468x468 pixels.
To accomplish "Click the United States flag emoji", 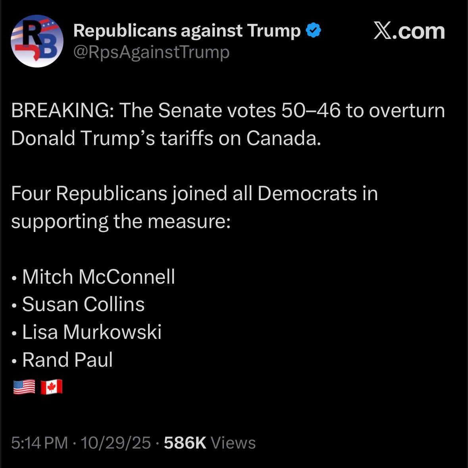I will [x=24, y=387].
